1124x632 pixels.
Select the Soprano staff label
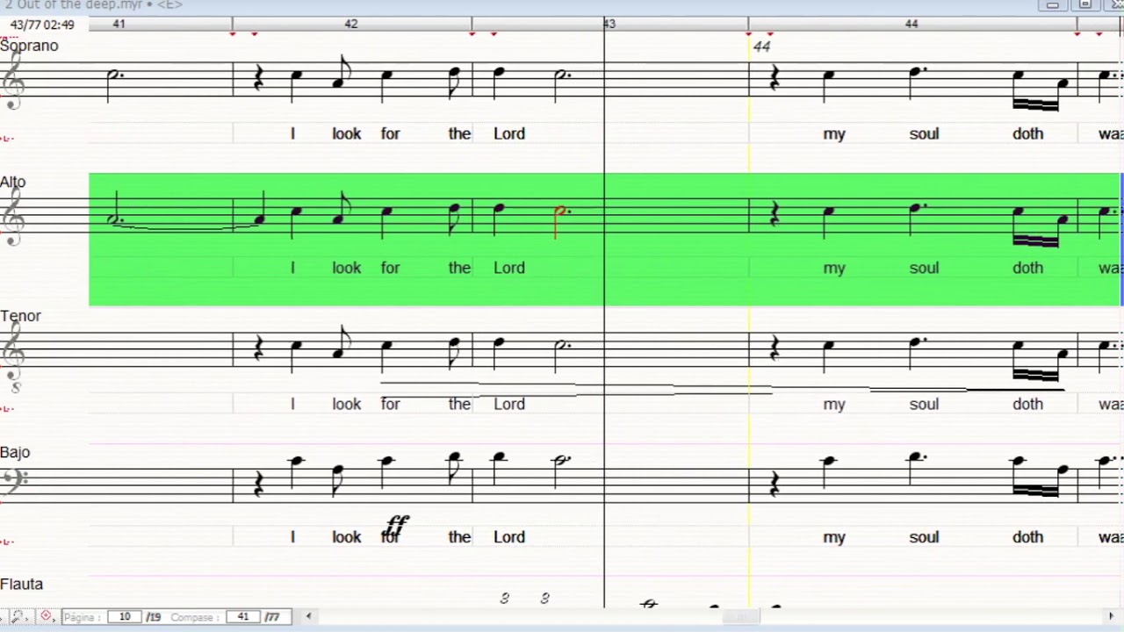pos(29,46)
